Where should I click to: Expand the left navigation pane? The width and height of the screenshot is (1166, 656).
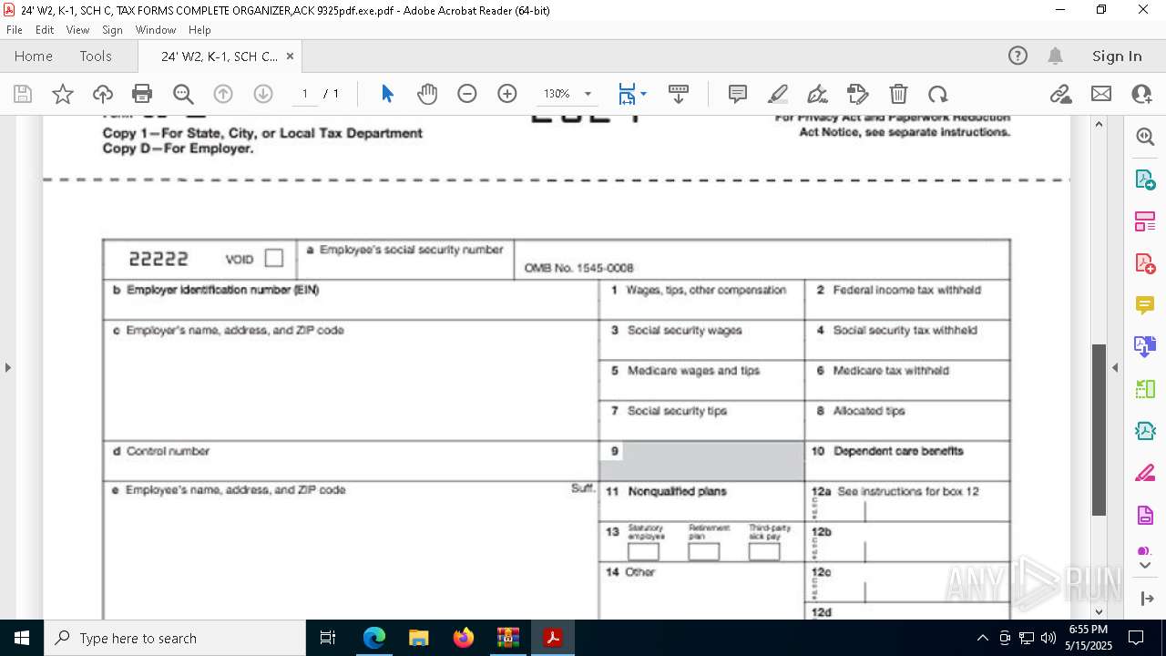pyautogui.click(x=7, y=367)
